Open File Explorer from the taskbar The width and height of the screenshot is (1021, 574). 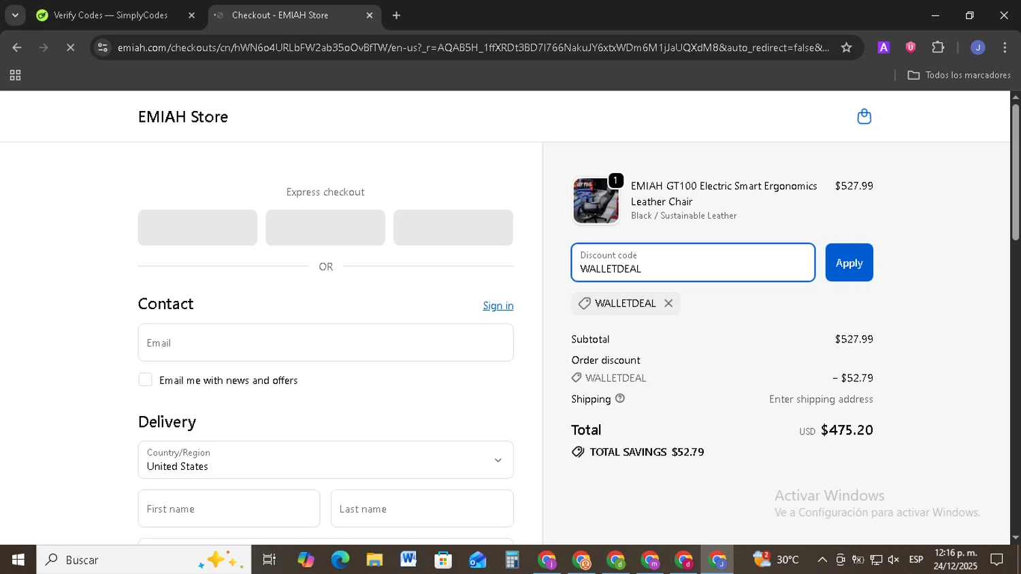(x=374, y=560)
